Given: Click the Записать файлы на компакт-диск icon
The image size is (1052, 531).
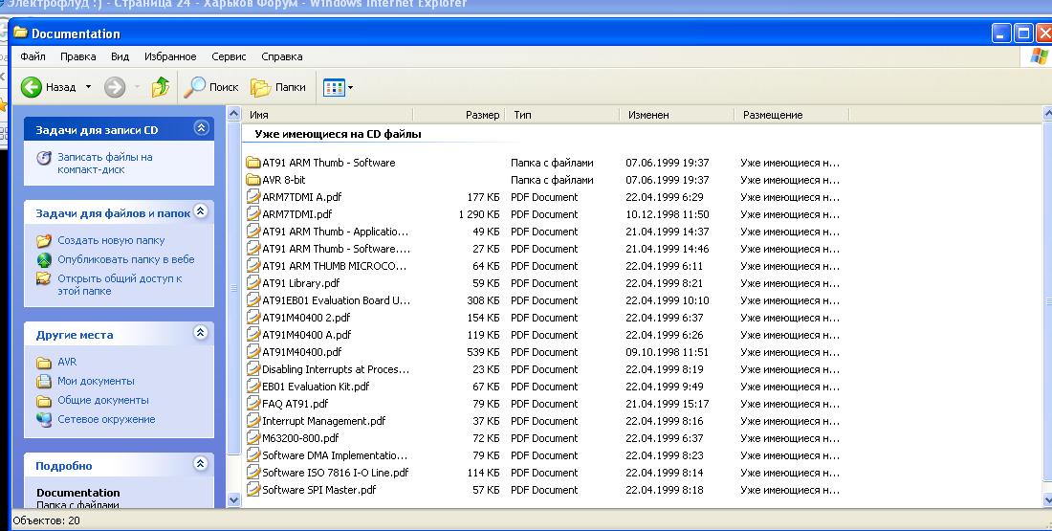Looking at the screenshot, I should (44, 158).
